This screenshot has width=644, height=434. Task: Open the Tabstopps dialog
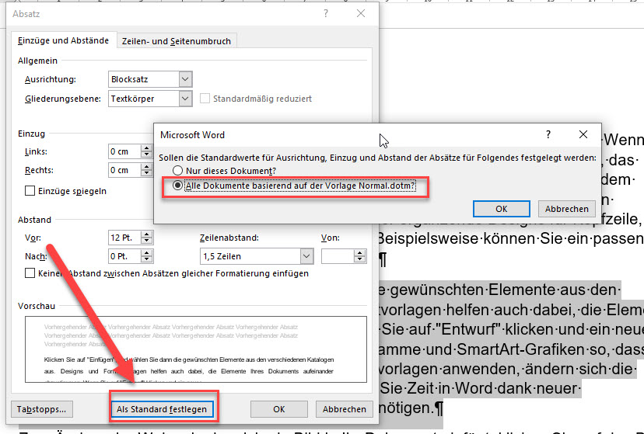[41, 409]
